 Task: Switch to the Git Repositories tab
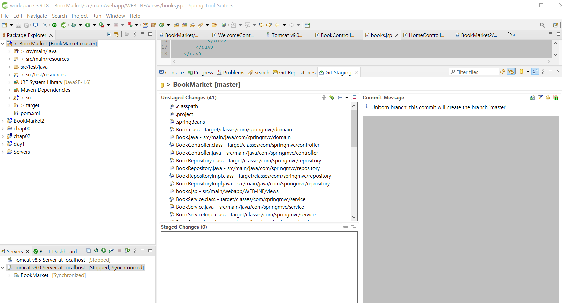tap(294, 72)
